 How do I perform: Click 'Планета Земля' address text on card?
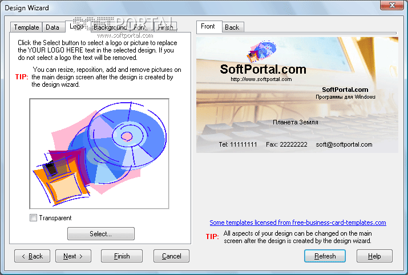(296, 122)
